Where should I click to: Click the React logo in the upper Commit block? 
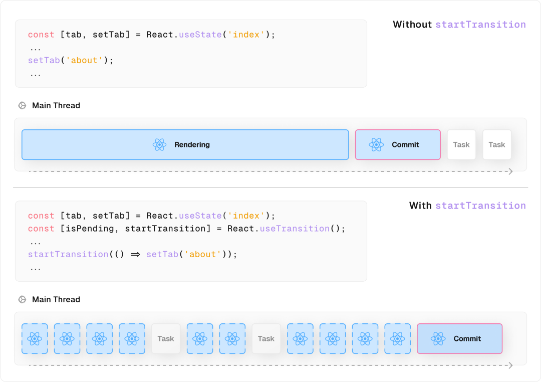pos(376,145)
